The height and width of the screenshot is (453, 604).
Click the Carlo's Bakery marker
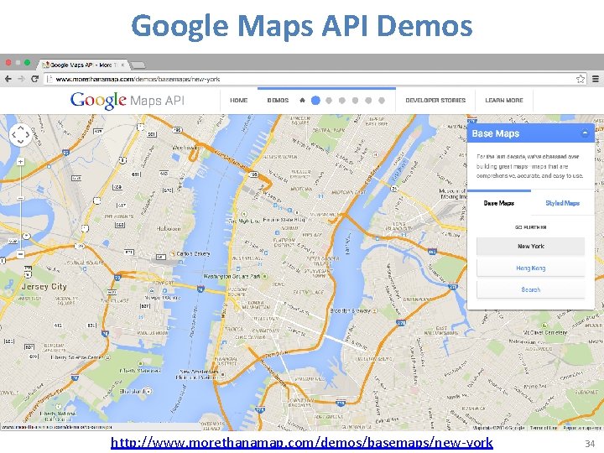click(x=173, y=254)
